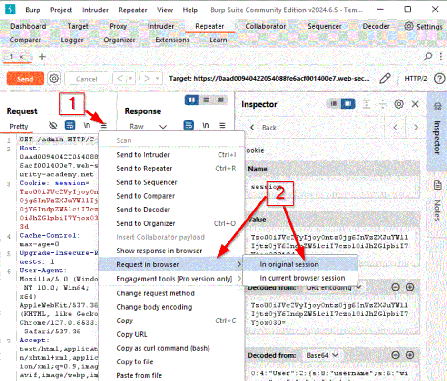Click the orange Send button
Screen dimensions: 447x381
[x=25, y=79]
